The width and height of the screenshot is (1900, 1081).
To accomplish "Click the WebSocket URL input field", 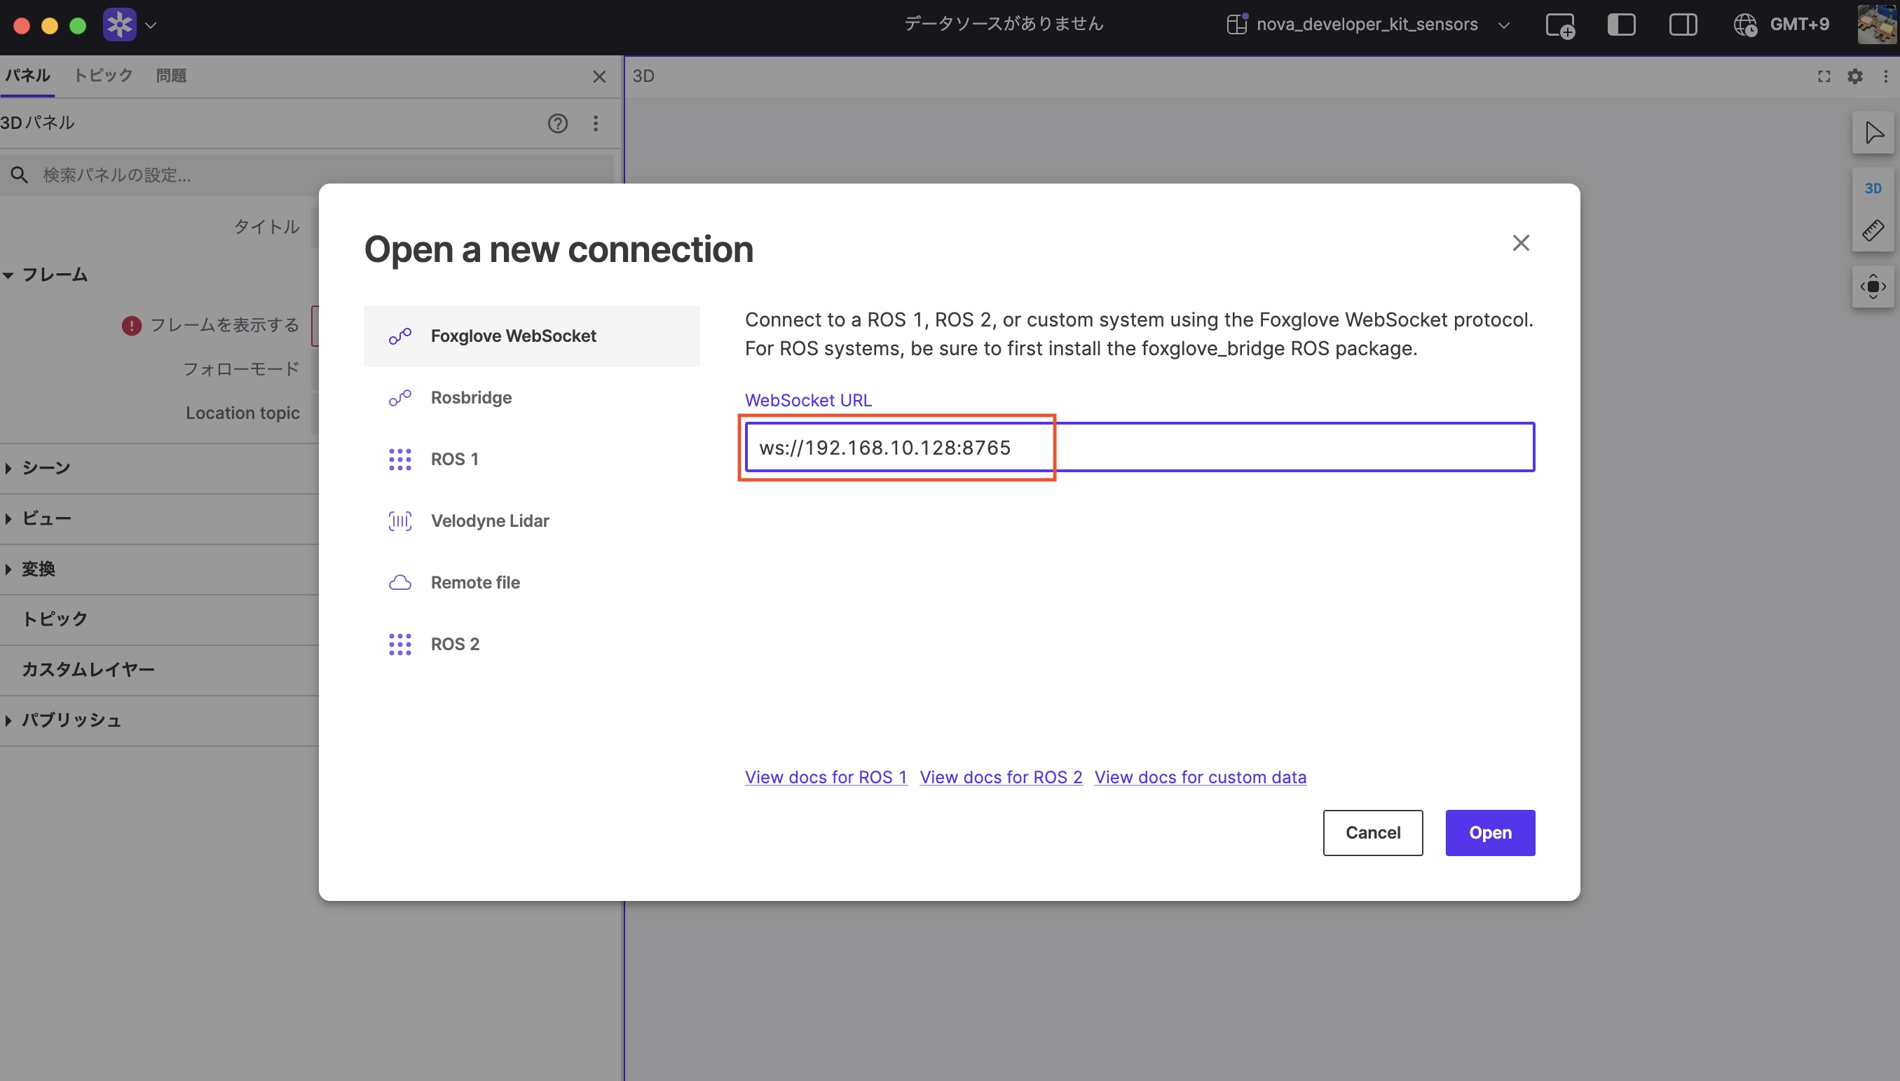I will tap(1140, 447).
